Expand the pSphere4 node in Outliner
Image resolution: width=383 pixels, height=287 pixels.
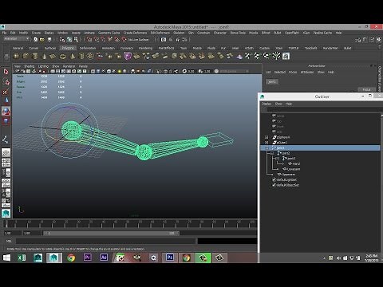(x=267, y=137)
